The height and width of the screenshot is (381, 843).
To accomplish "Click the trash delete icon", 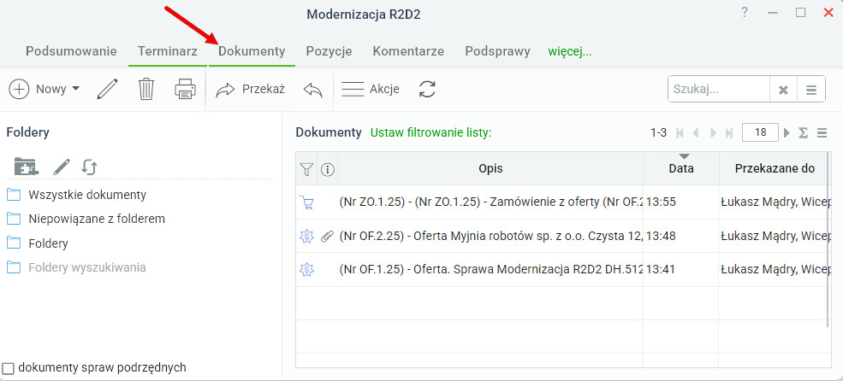I will click(x=146, y=89).
